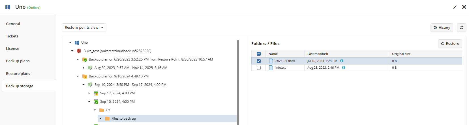Click the Sep 17, 2024 restore point icon
Image resolution: width=469 pixels, height=125 pixels.
96,93
